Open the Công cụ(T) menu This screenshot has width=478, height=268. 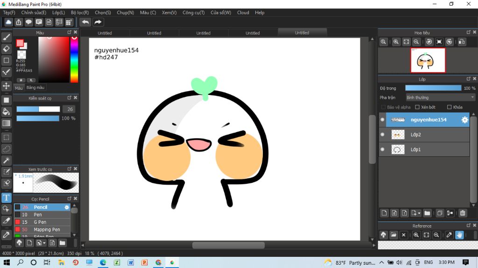pos(194,13)
